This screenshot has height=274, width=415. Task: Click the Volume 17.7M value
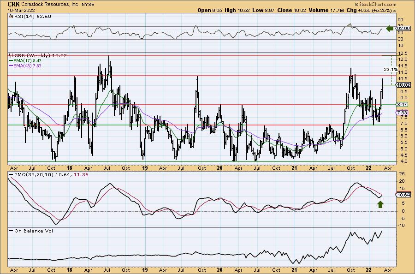326,10
